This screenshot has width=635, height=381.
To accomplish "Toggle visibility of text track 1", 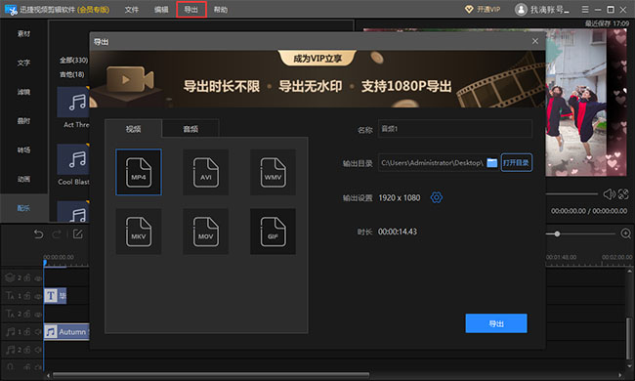I will click(x=38, y=296).
